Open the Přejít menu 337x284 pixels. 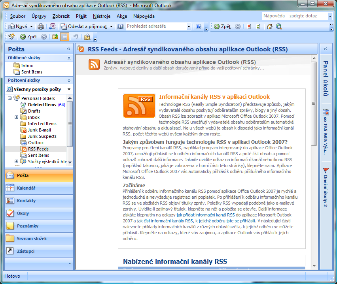coord(81,16)
